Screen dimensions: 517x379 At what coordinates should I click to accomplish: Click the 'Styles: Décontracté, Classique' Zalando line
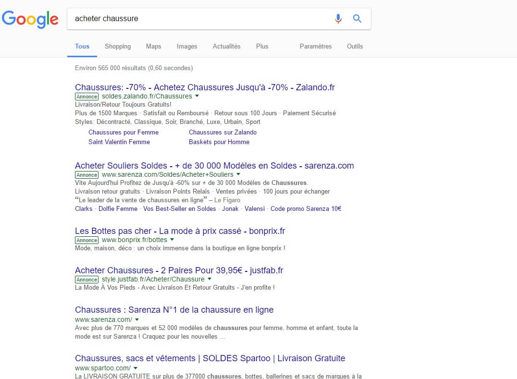pyautogui.click(x=168, y=122)
